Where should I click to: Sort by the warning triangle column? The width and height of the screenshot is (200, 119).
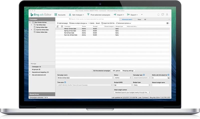[57, 26]
